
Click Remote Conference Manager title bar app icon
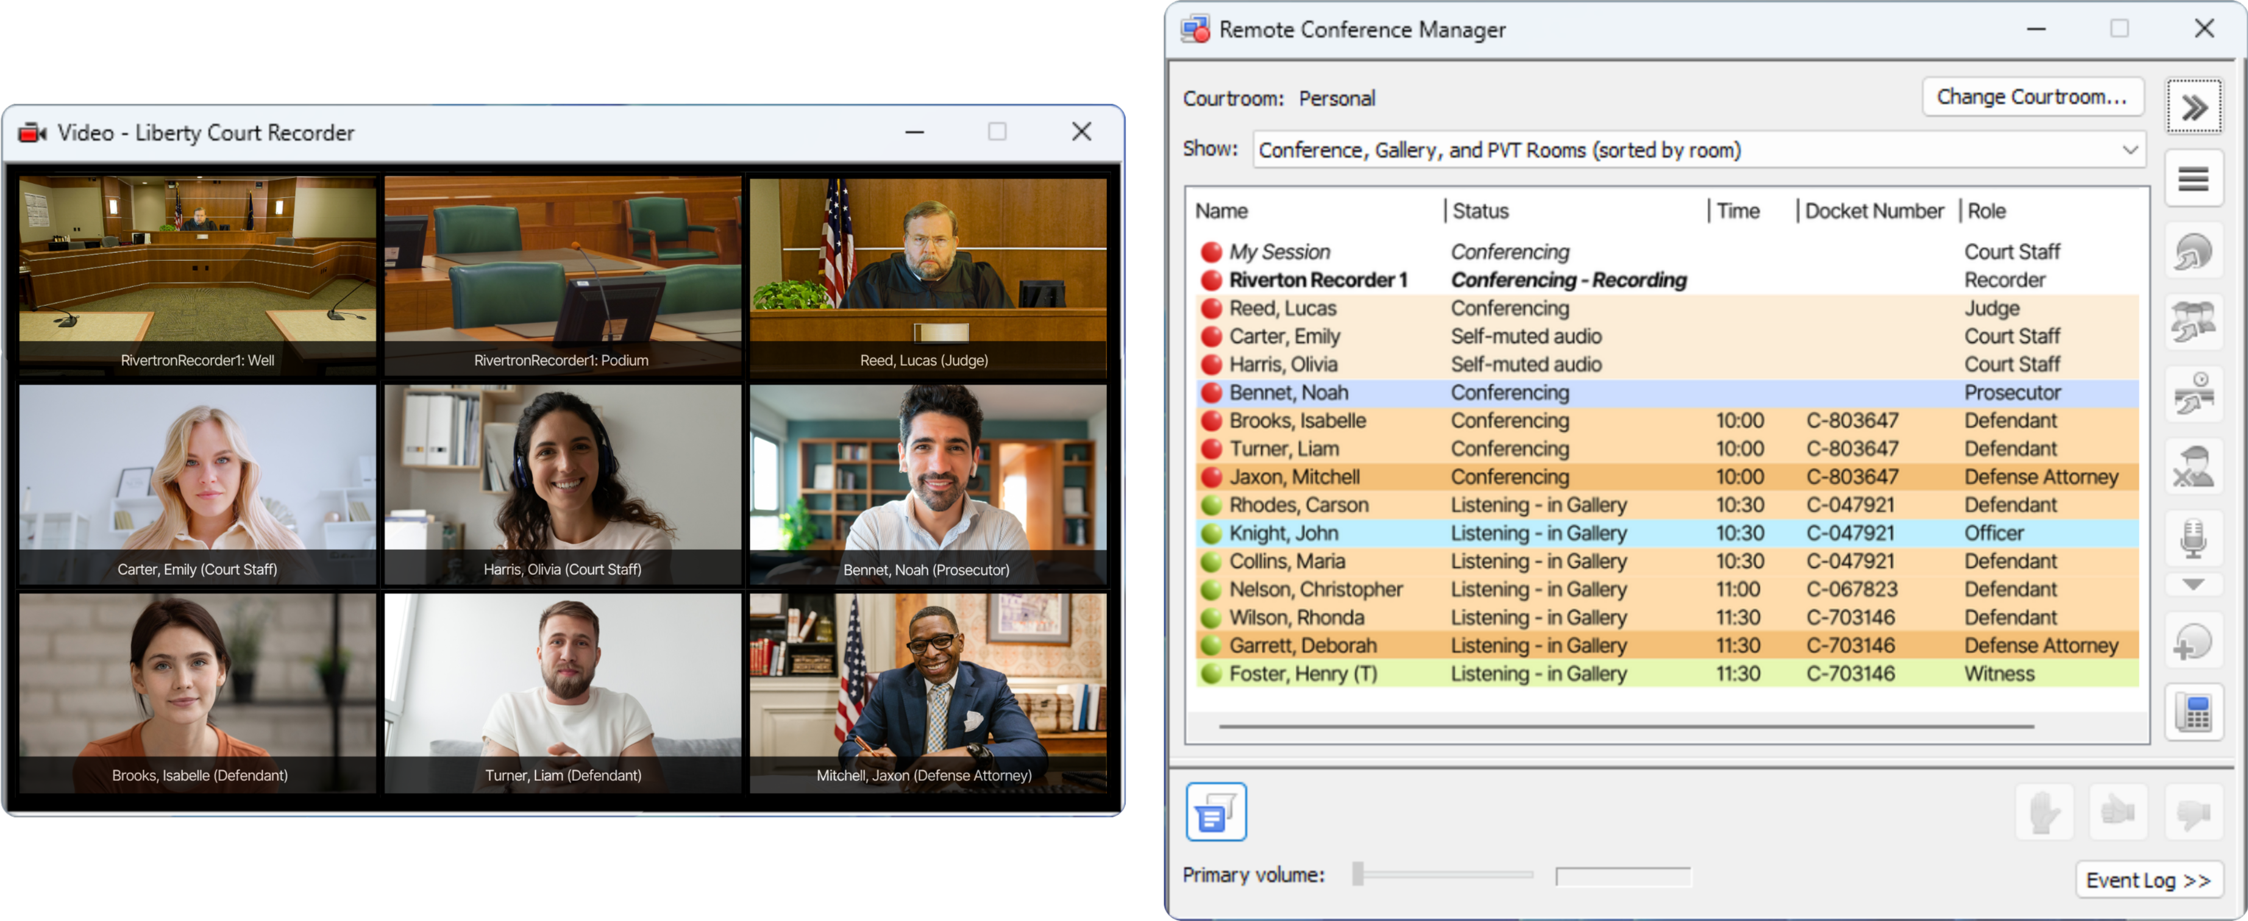(x=1195, y=30)
